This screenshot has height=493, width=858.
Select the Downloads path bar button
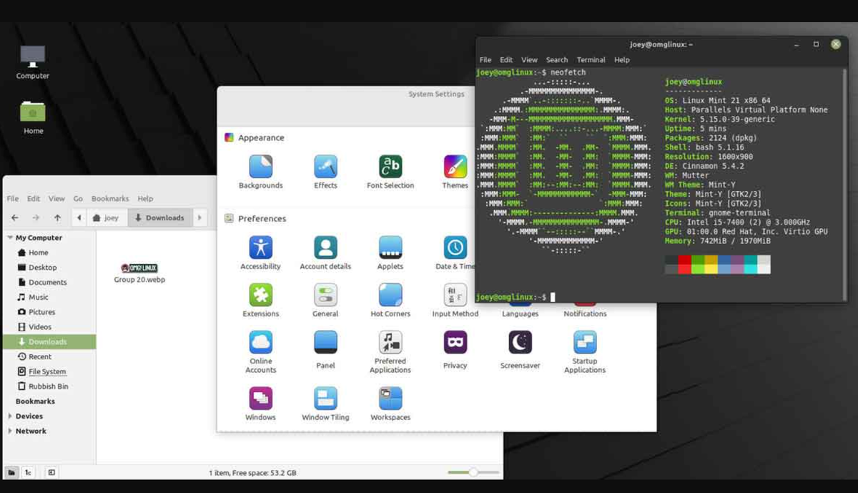click(159, 218)
